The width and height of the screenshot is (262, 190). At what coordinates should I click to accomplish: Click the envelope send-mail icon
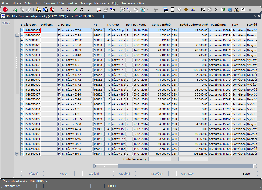coord(113,10)
